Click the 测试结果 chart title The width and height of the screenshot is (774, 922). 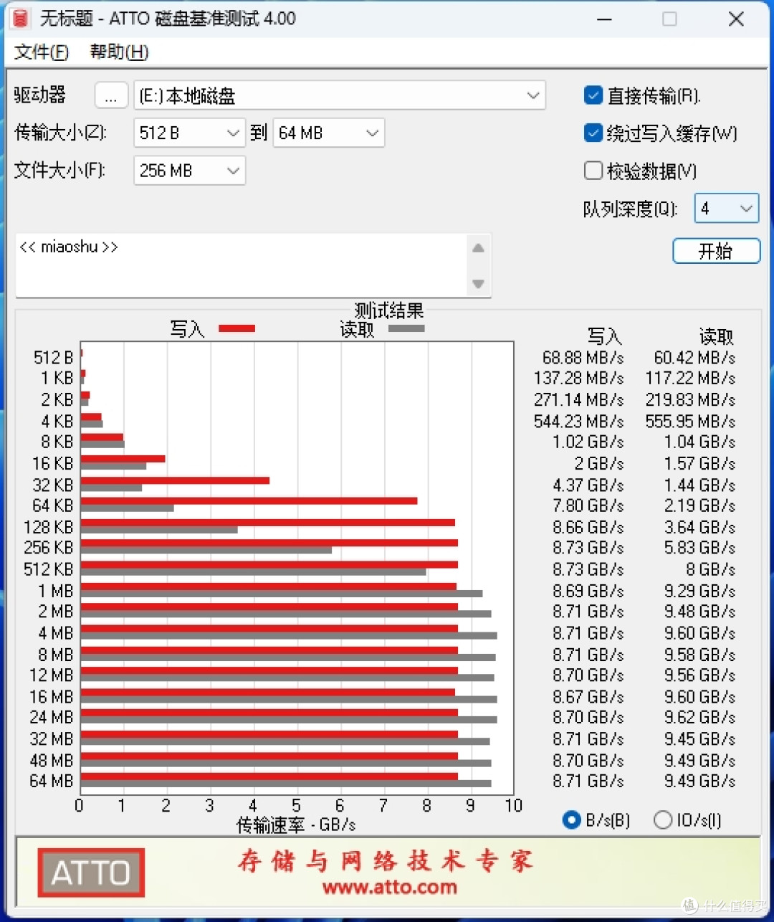389,310
